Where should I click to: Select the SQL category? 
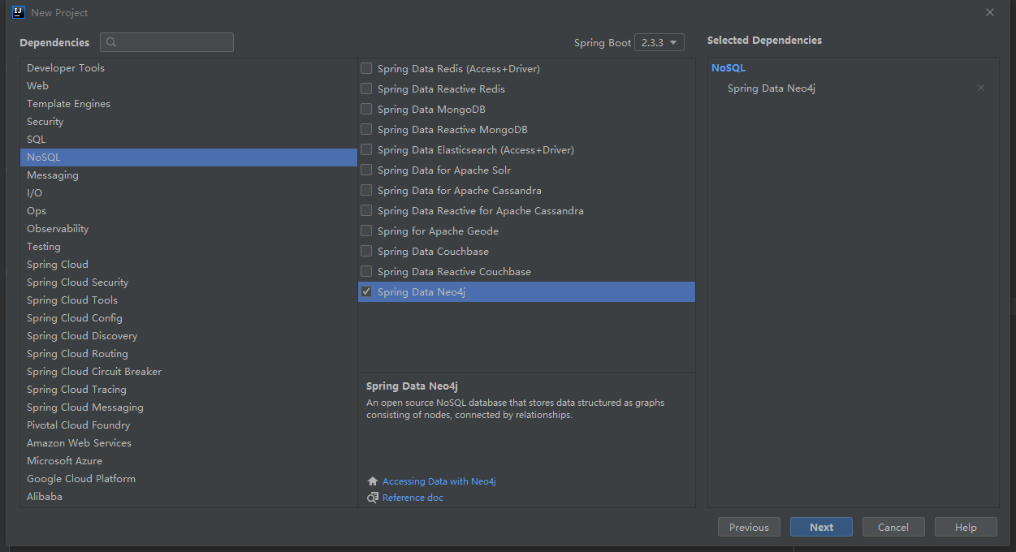click(36, 139)
